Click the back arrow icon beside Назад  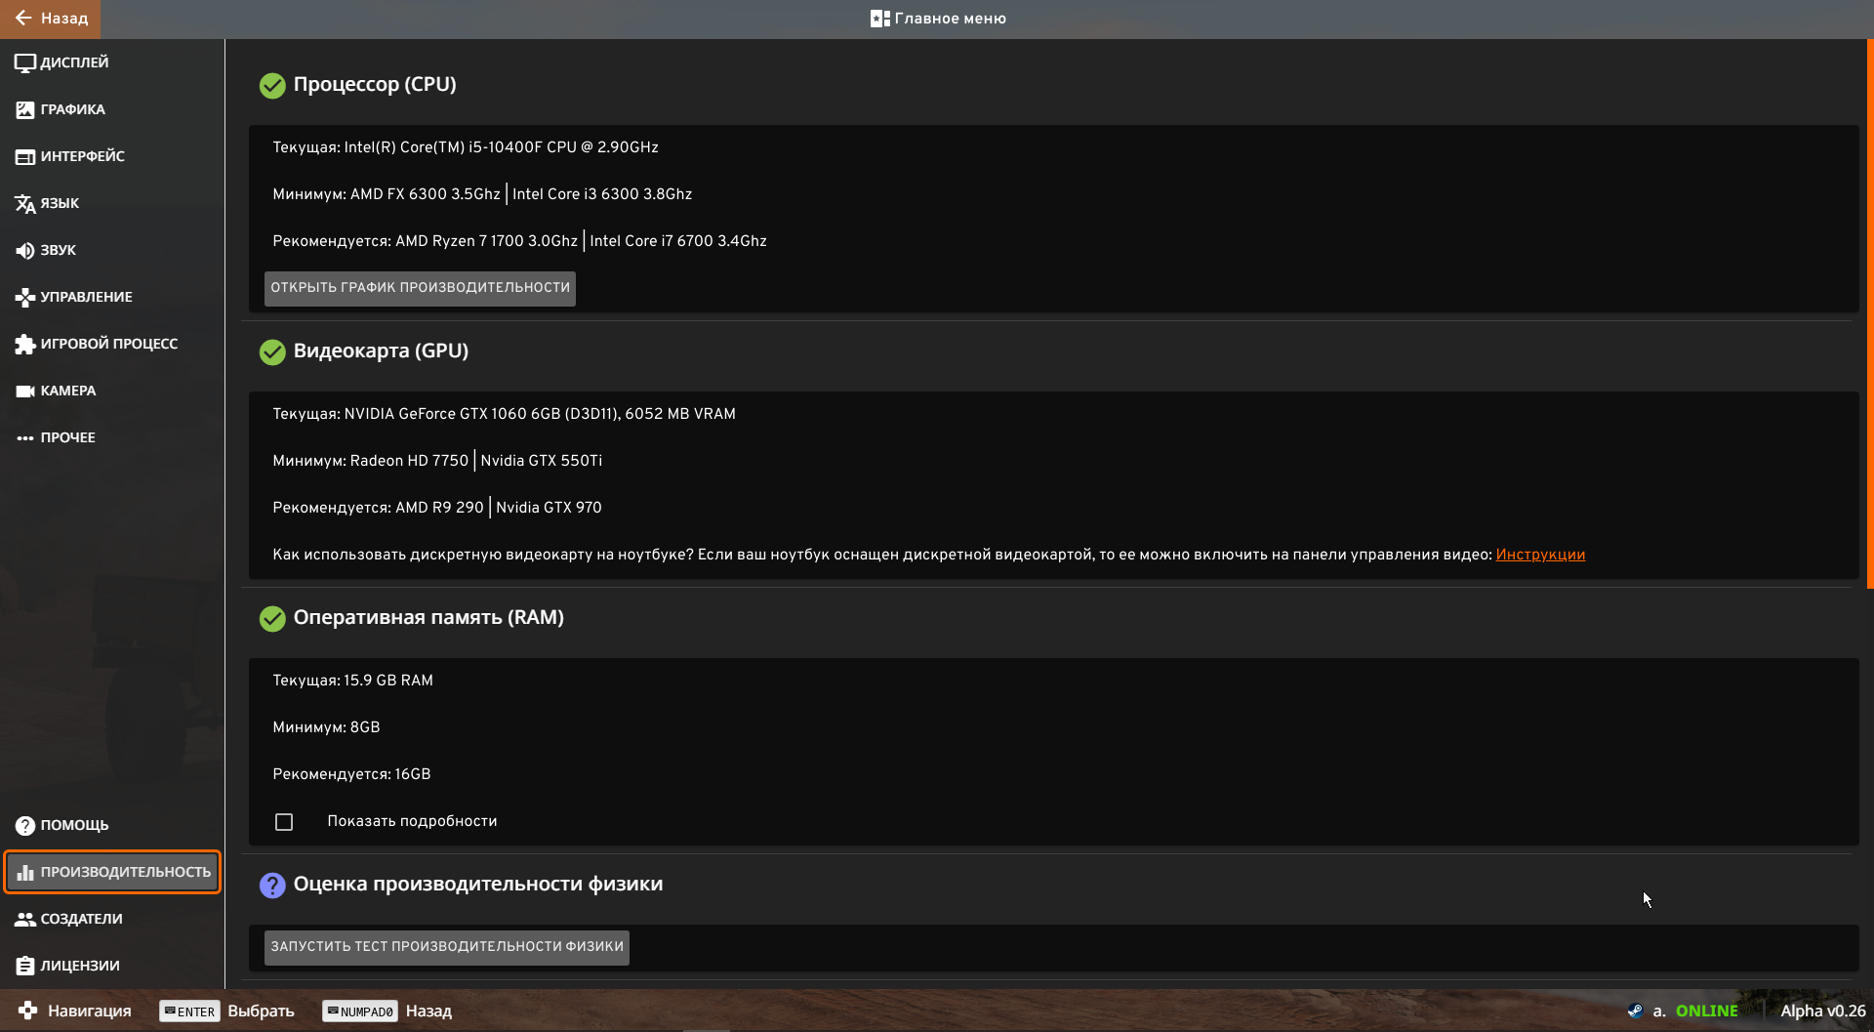pyautogui.click(x=23, y=18)
